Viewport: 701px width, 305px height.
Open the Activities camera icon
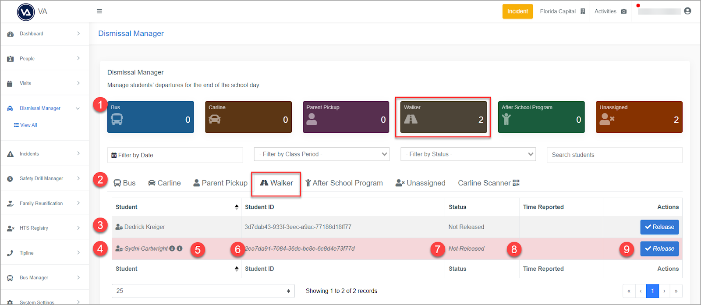624,11
